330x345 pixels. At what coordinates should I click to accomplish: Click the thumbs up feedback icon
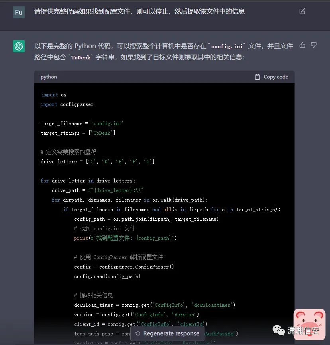302,45
